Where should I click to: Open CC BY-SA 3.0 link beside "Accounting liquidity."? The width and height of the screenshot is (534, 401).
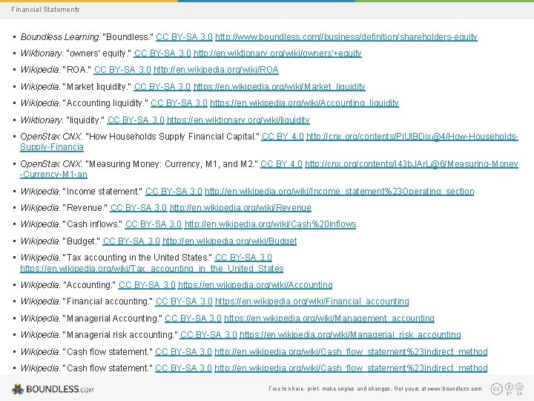(179, 103)
